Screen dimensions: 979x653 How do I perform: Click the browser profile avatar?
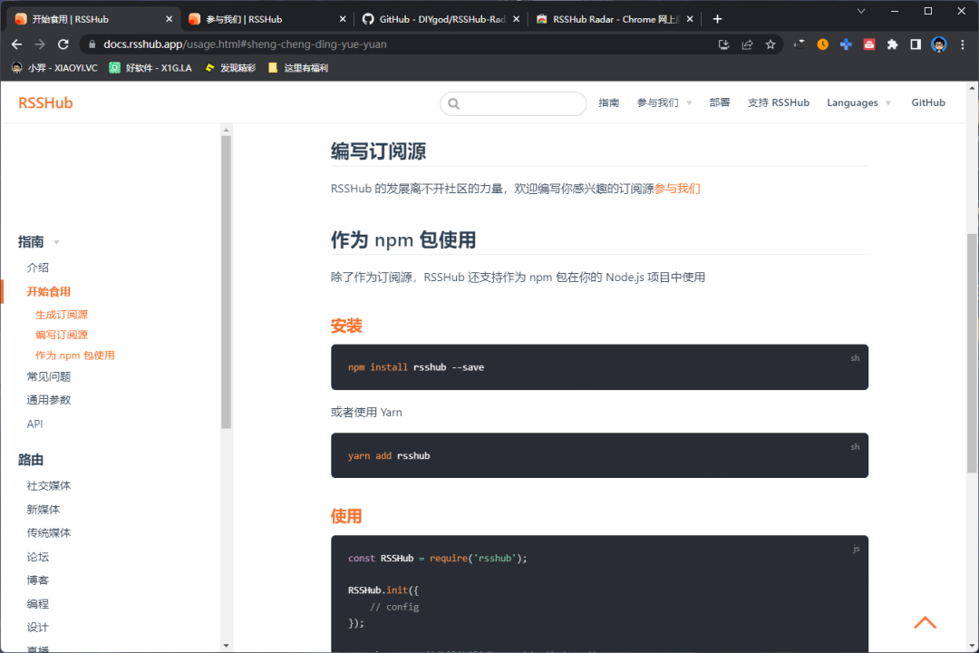938,43
